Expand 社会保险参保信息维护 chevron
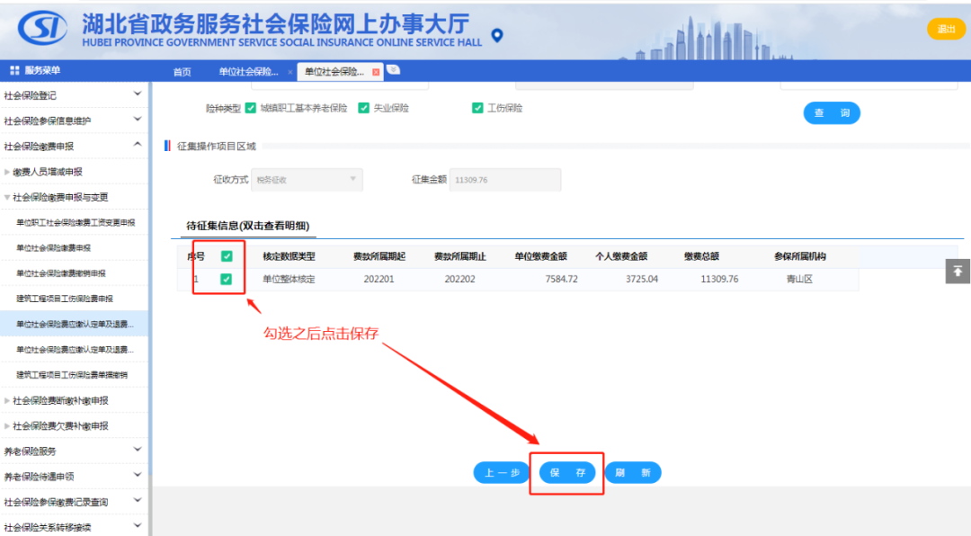 coord(138,119)
